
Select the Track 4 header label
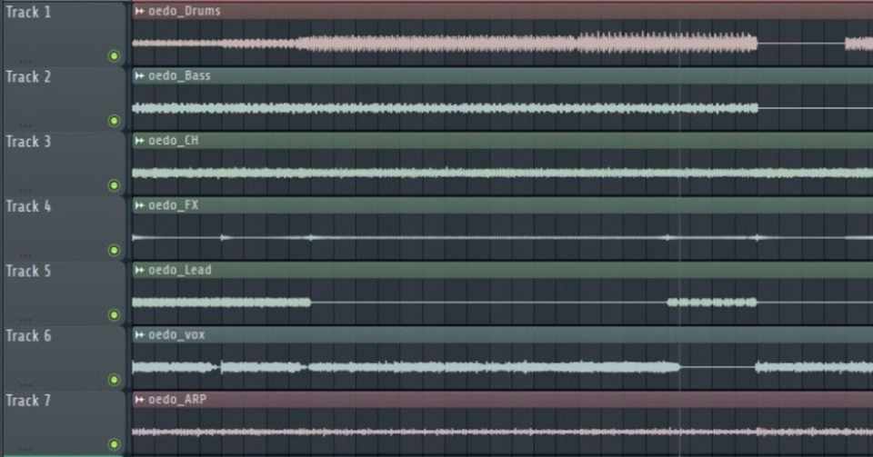pyautogui.click(x=28, y=206)
